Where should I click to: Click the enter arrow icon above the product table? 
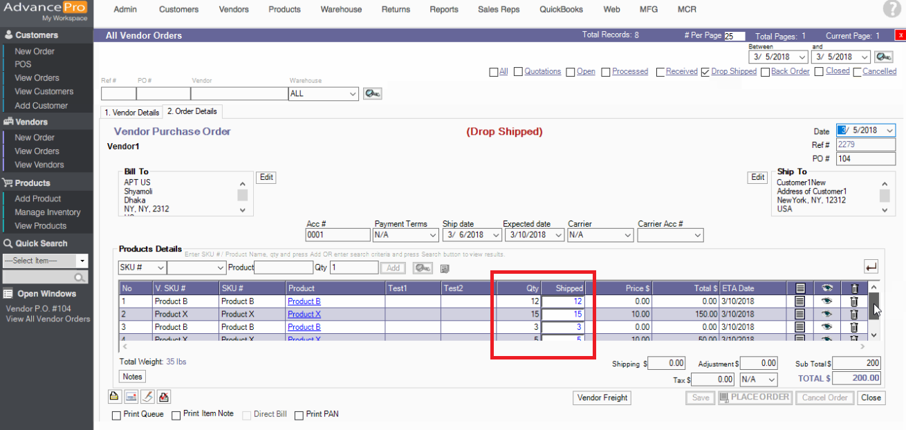click(871, 267)
